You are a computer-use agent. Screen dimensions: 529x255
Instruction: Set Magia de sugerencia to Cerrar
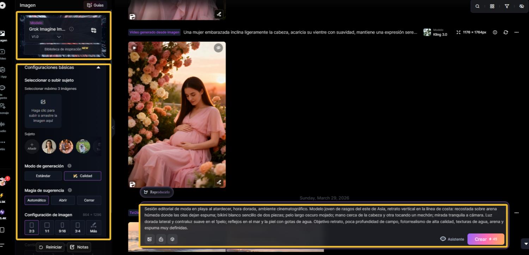89,200
